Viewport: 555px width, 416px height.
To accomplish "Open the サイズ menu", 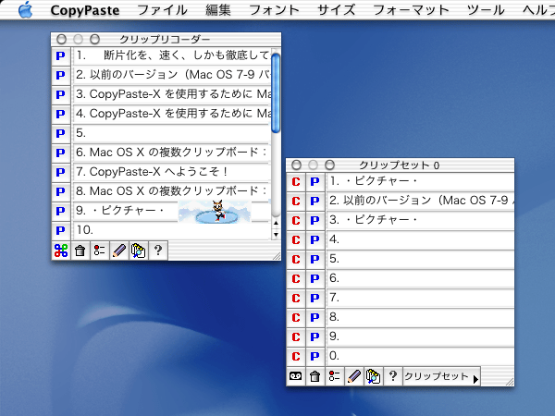I will click(x=337, y=10).
